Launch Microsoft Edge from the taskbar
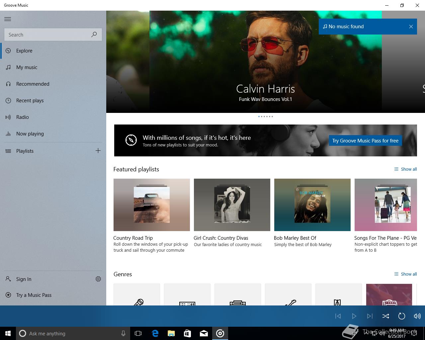425x340 pixels. (155, 333)
